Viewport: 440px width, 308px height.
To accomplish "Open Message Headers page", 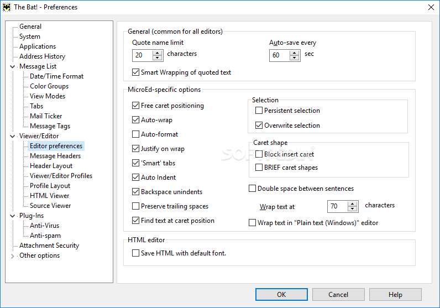I will (55, 156).
